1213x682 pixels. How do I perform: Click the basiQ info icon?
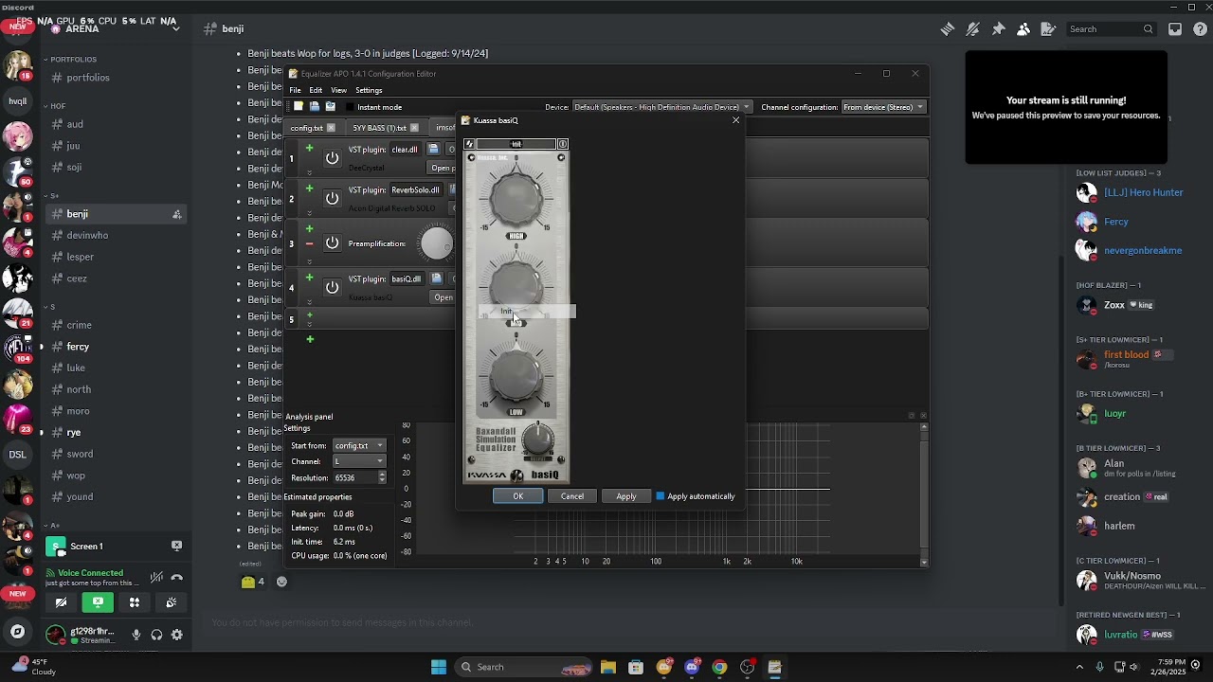[x=563, y=144]
